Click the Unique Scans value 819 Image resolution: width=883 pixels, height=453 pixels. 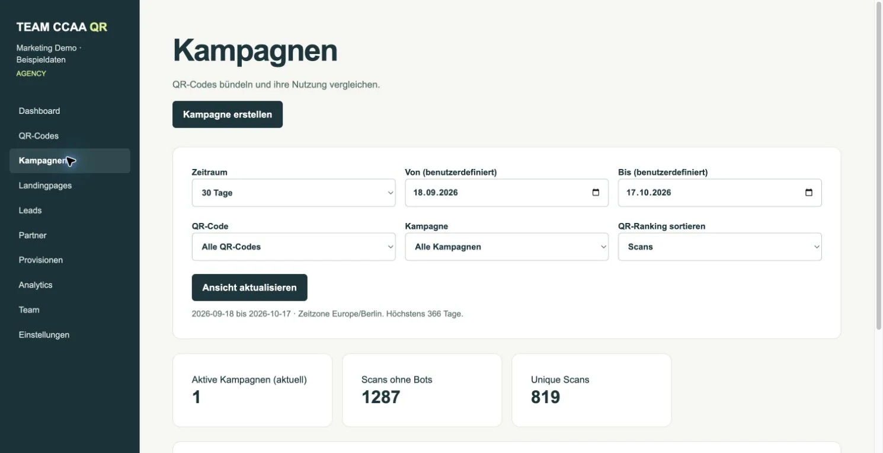(x=546, y=397)
